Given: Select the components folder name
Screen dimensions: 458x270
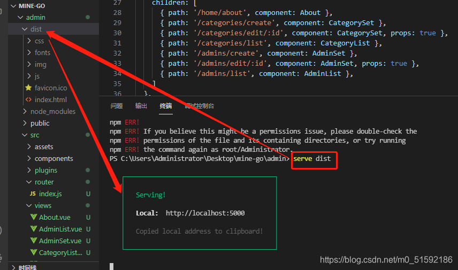Looking at the screenshot, I should (54, 158).
